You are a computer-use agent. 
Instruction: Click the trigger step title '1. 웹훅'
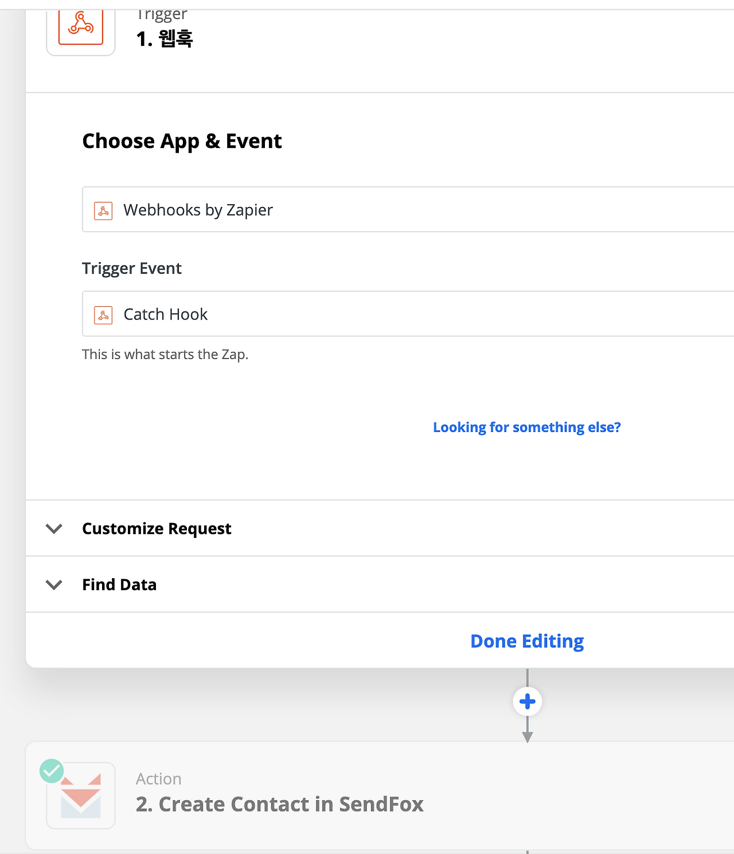pos(165,38)
